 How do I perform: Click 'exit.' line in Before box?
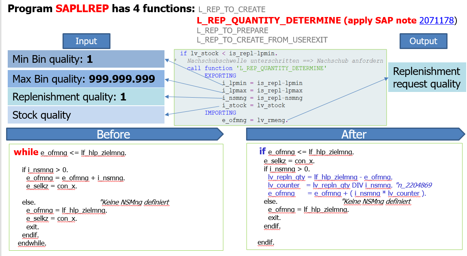pos(32,227)
